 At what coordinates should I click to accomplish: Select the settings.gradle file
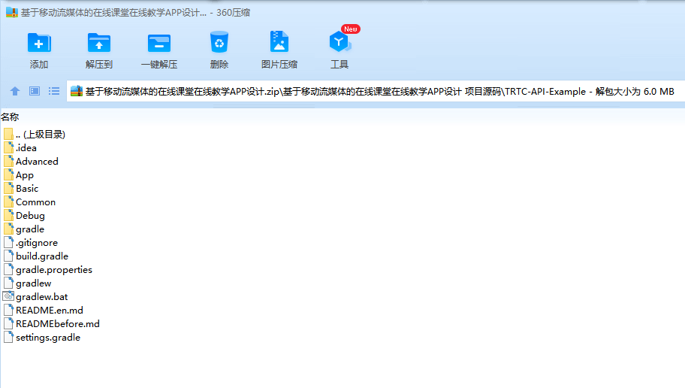[x=48, y=338]
